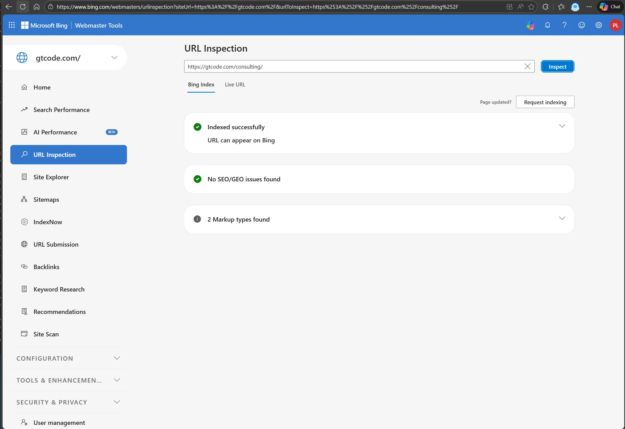Image resolution: width=625 pixels, height=429 pixels.
Task: Refresh the page in browser toolbar
Action: [x=23, y=7]
